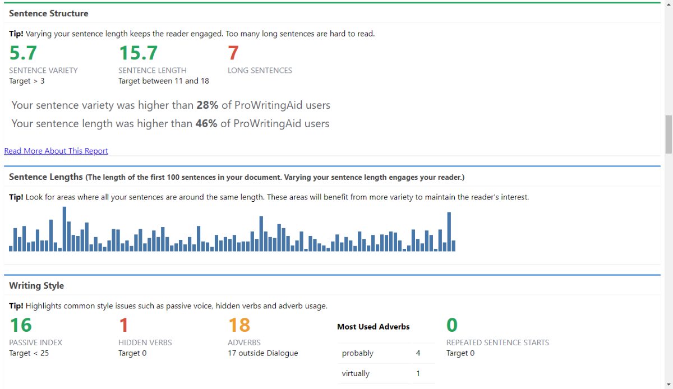Click the red 7 long sentences number

coord(233,53)
